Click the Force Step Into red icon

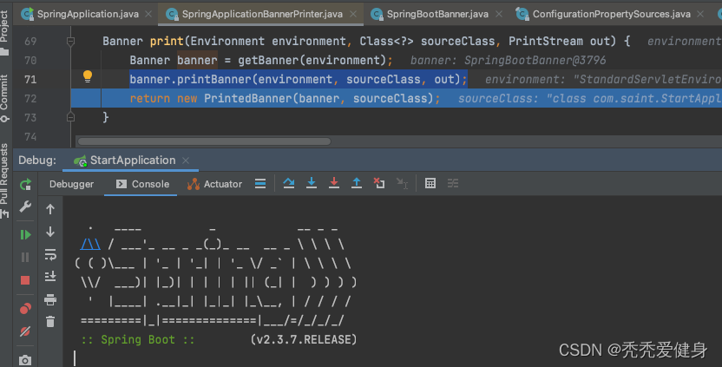point(334,183)
